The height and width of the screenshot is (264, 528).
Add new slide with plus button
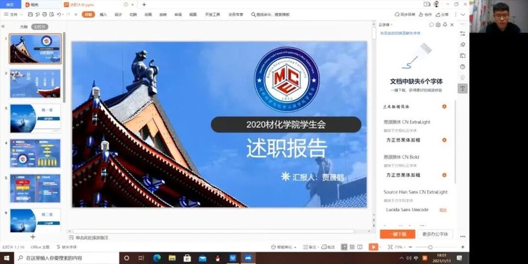[32, 236]
